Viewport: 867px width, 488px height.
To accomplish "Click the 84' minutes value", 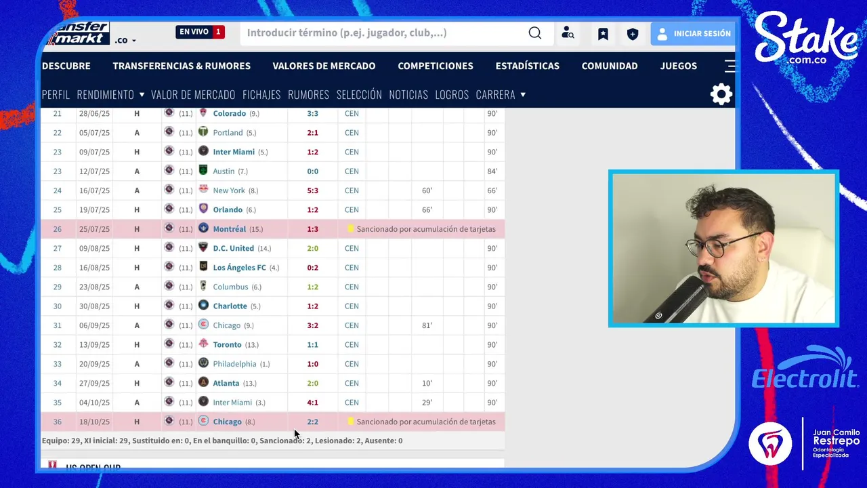I will tap(492, 171).
